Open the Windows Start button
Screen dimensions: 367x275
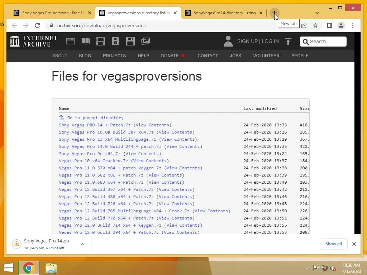coord(9,268)
